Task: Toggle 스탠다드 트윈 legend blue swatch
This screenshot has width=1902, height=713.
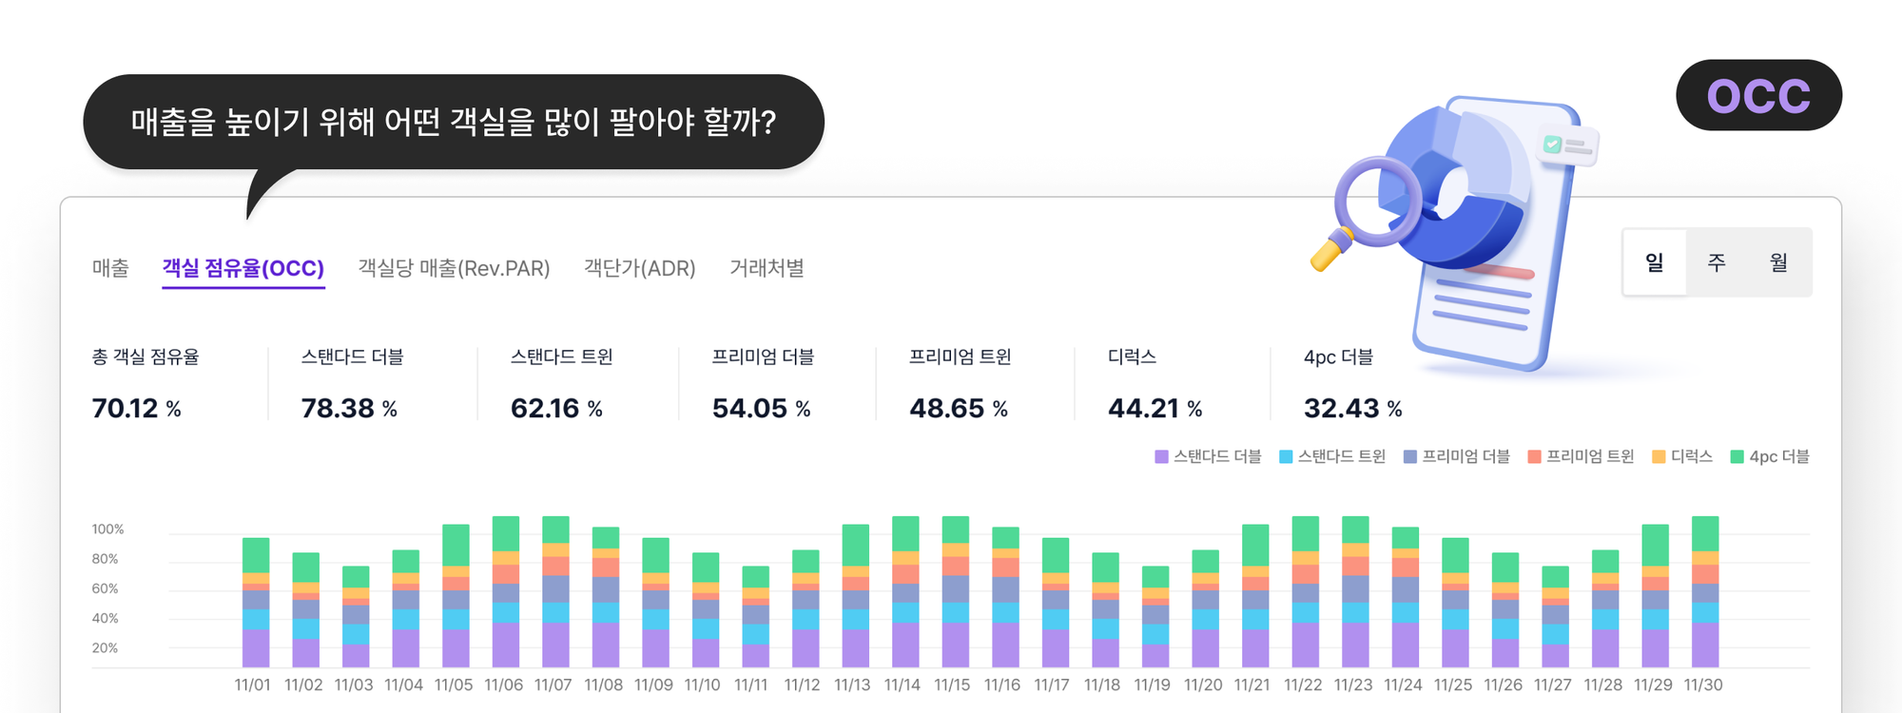Action: click(1286, 457)
